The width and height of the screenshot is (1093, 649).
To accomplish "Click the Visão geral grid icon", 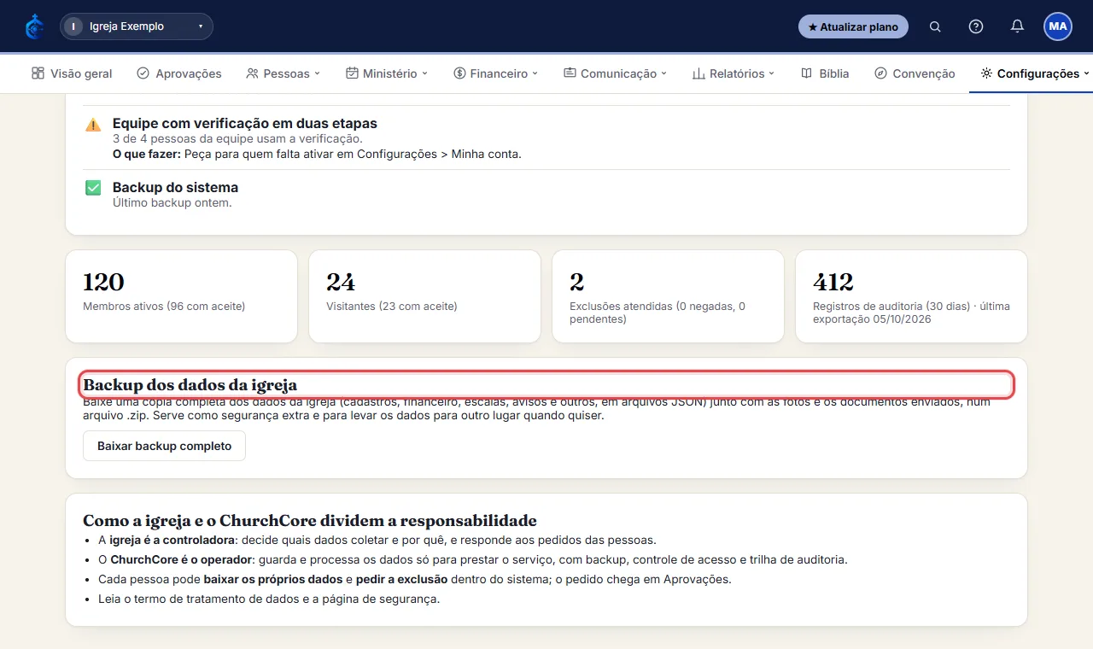I will click(x=38, y=73).
